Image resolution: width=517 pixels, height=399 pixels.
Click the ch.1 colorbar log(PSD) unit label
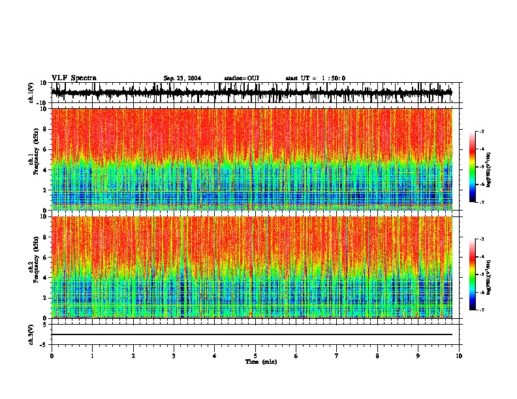click(489, 170)
